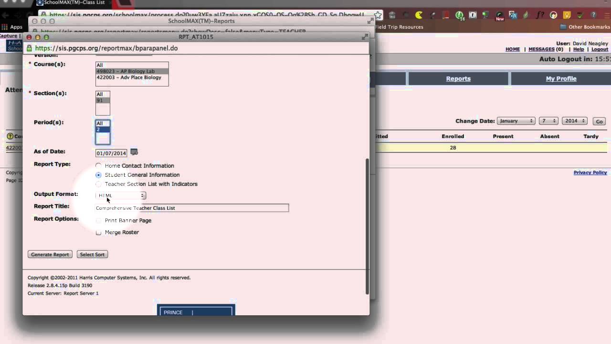
Task: Click the padlock icon in the RPT_AT1015 address bar
Action: [30, 48]
